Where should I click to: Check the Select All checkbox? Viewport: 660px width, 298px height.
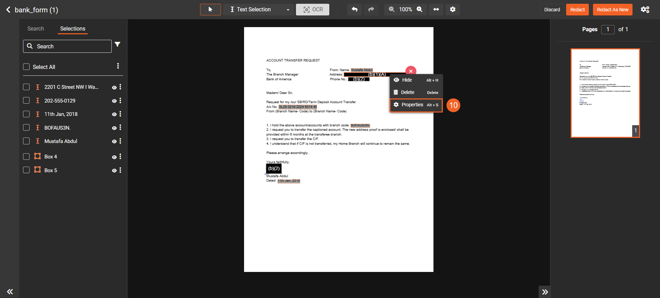coord(26,67)
